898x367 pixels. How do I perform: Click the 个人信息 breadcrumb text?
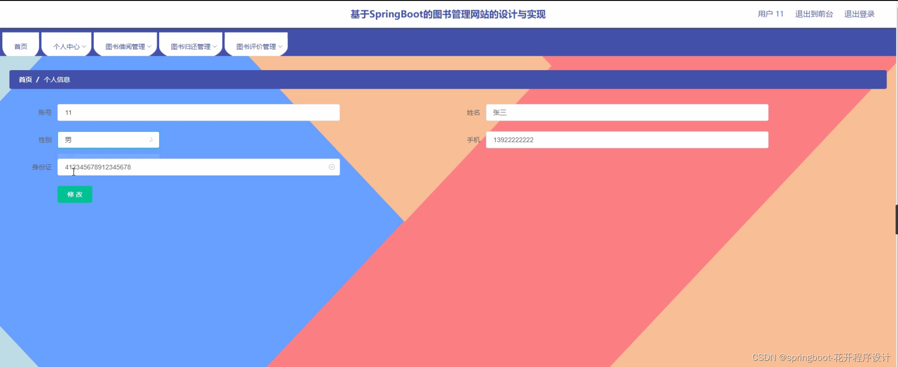click(57, 80)
